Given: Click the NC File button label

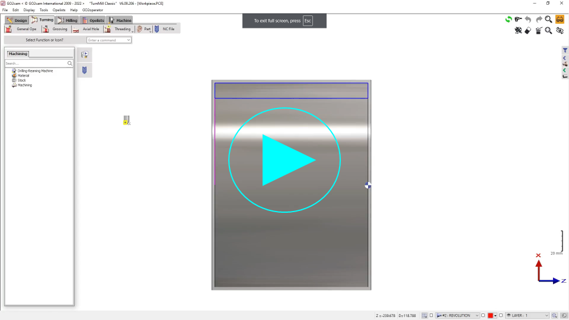Looking at the screenshot, I should [168, 29].
